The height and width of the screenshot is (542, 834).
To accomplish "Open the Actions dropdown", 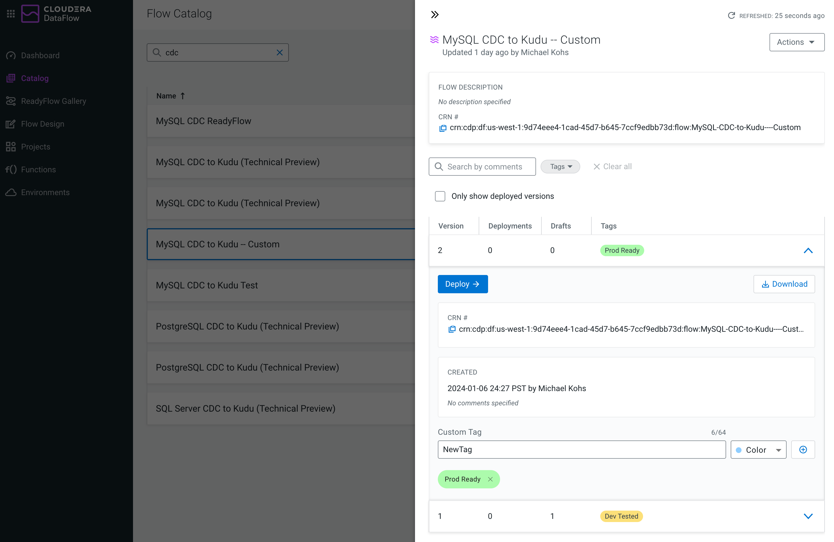I will coord(797,42).
